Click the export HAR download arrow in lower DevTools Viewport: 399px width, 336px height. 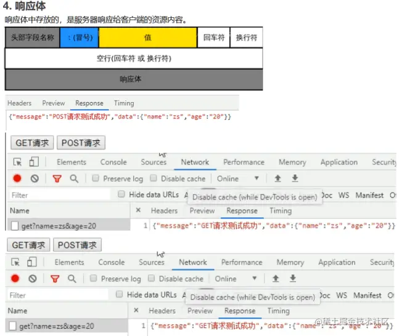(293, 278)
